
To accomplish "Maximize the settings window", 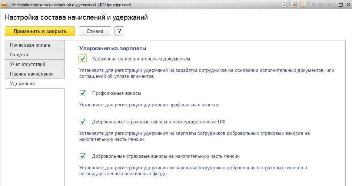I will [x=341, y=5].
